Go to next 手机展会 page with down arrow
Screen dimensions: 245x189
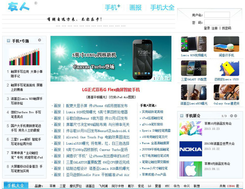coord(236,116)
